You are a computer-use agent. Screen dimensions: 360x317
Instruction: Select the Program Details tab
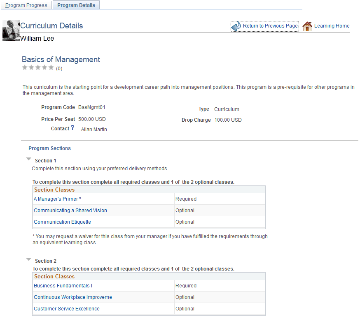tap(76, 5)
